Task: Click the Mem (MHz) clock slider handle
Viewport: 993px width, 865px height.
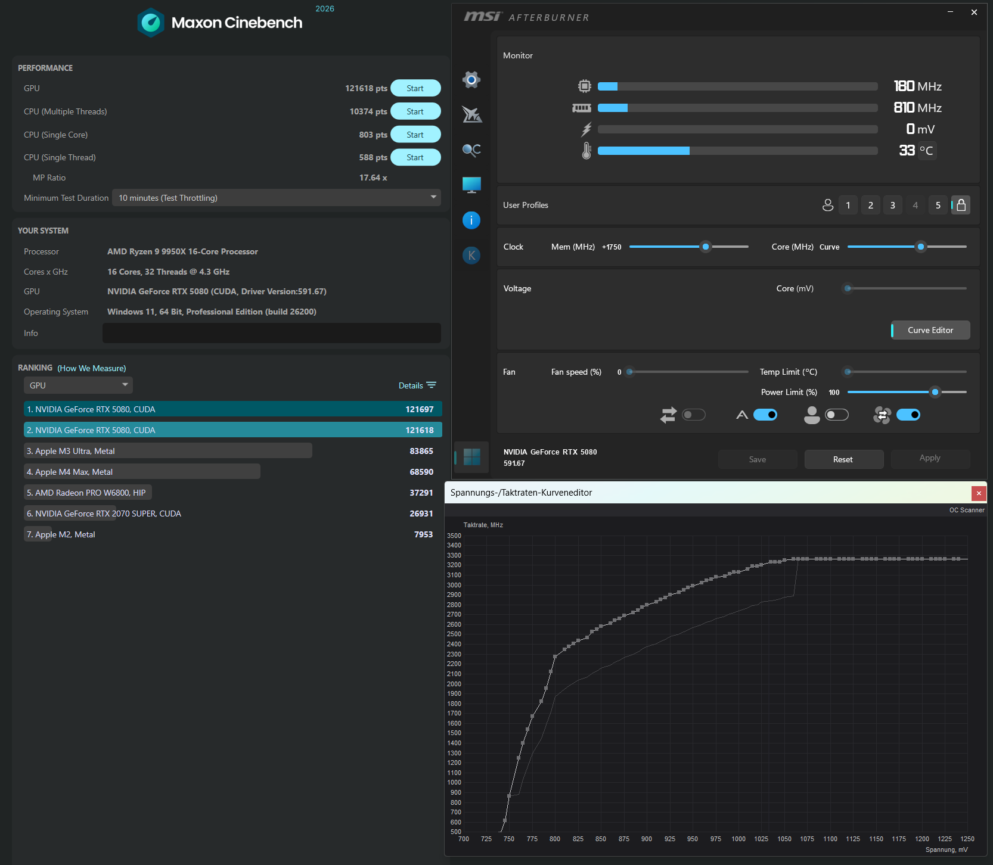Action: pyautogui.click(x=706, y=247)
